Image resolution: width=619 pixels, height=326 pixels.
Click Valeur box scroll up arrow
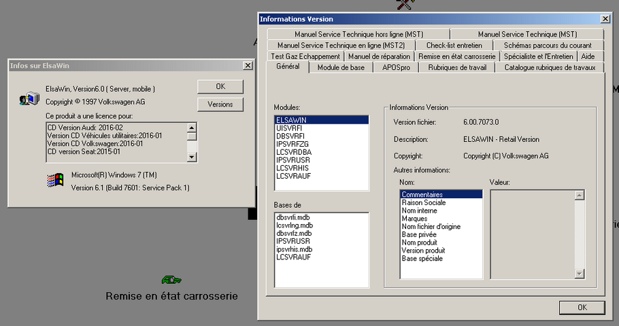[579, 195]
